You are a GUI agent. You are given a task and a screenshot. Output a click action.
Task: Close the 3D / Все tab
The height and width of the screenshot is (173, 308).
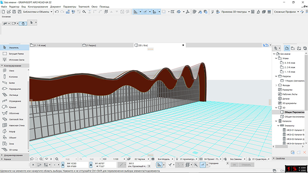pyautogui.click(x=183, y=45)
